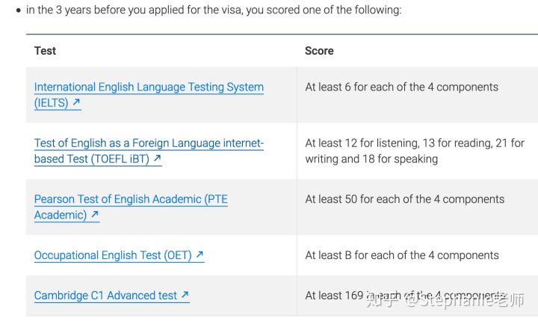
Task: Select the TOEFL score requirement text
Action: 415,151
